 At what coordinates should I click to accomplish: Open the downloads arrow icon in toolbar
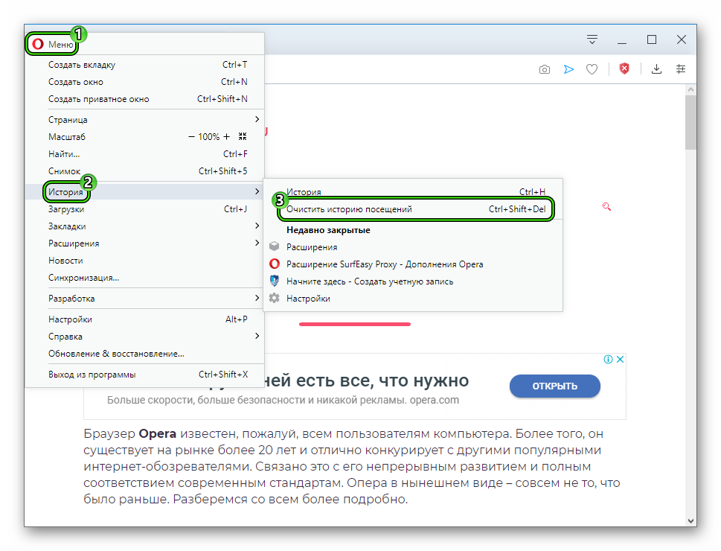pyautogui.click(x=656, y=69)
